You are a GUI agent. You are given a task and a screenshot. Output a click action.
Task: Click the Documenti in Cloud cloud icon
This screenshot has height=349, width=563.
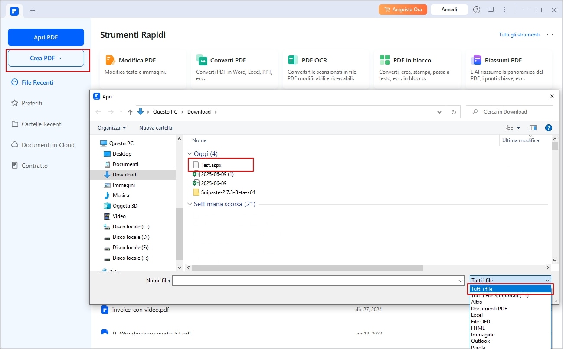point(15,145)
